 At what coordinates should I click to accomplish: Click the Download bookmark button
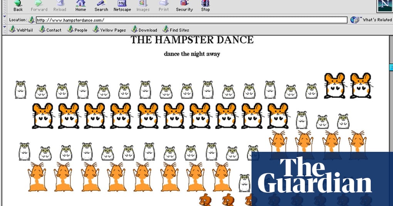pos(144,30)
